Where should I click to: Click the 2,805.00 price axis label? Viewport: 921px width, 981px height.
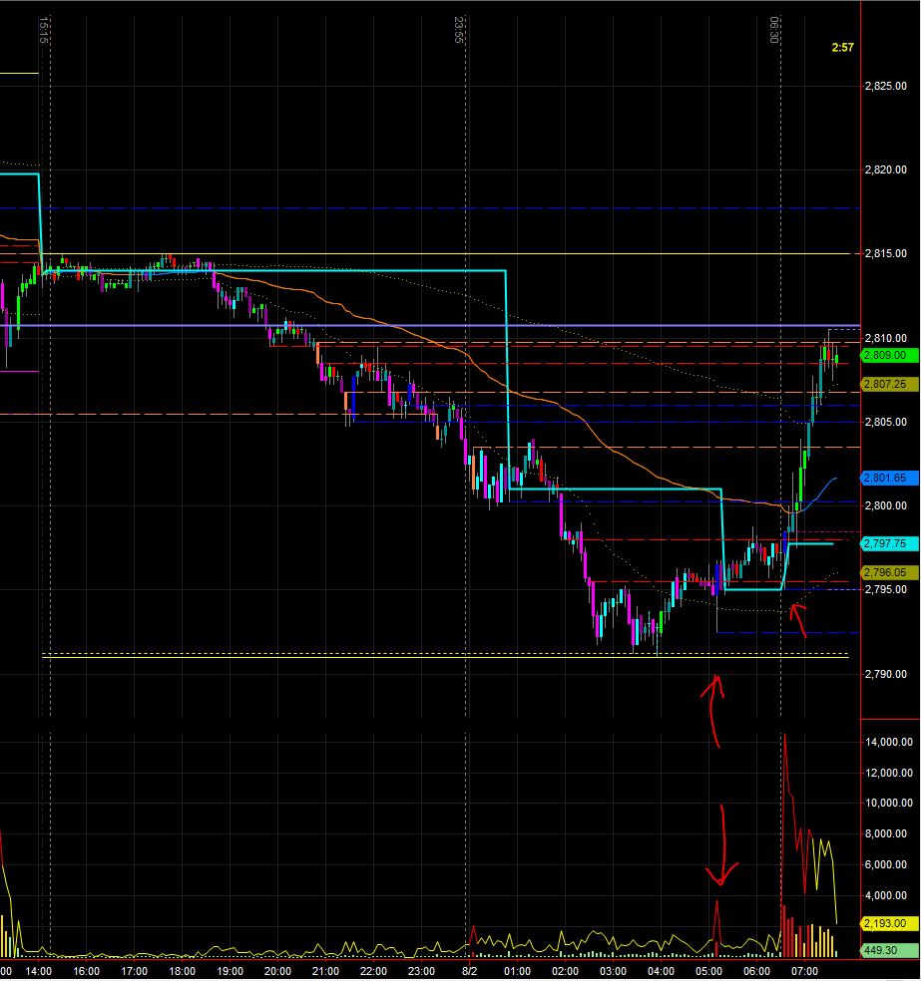[x=885, y=423]
